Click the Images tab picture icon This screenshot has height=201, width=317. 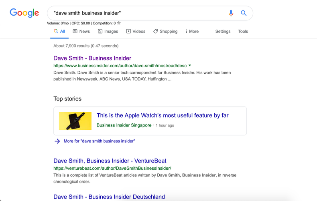pyautogui.click(x=100, y=31)
